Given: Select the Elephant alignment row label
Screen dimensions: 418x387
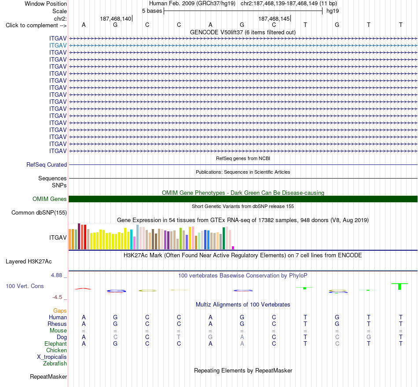Looking at the screenshot, I should (x=55, y=343).
